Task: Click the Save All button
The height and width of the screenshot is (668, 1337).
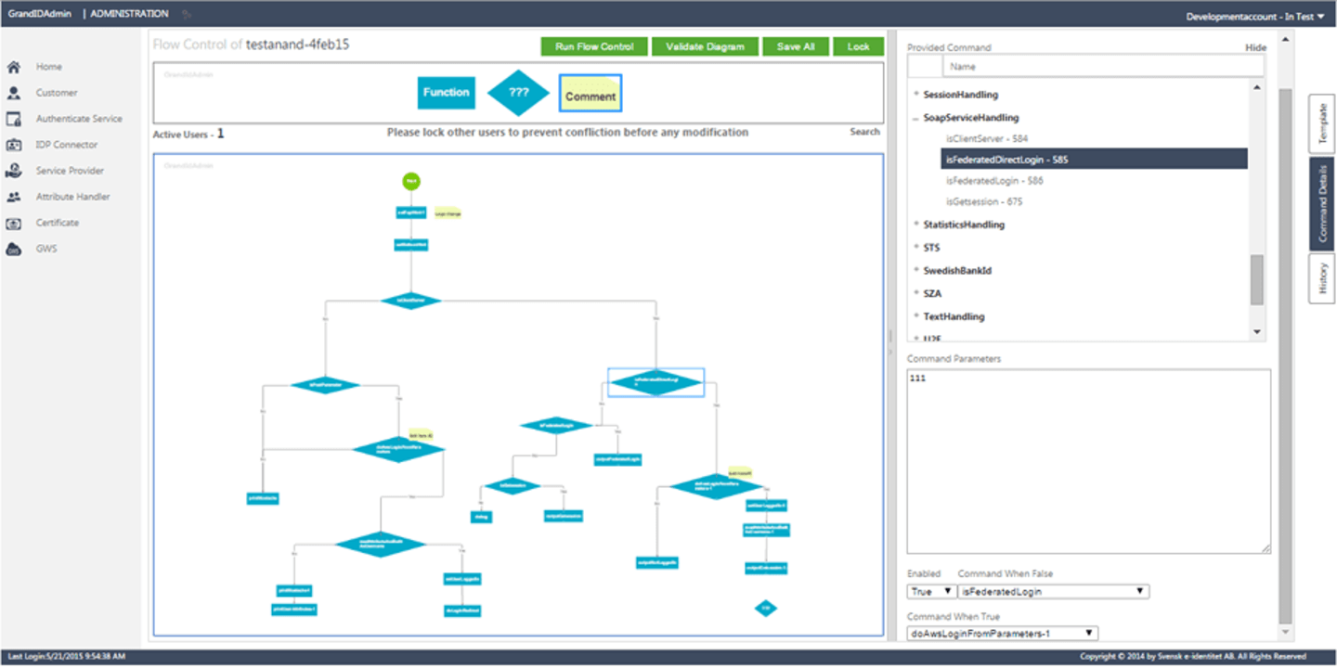Action: coord(796,46)
